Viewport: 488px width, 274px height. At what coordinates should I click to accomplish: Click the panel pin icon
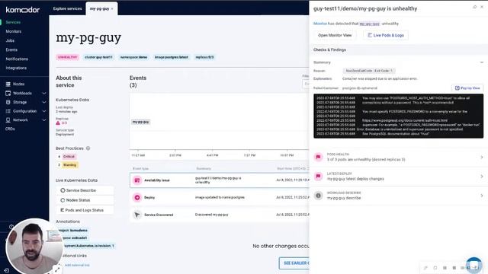(x=474, y=7)
